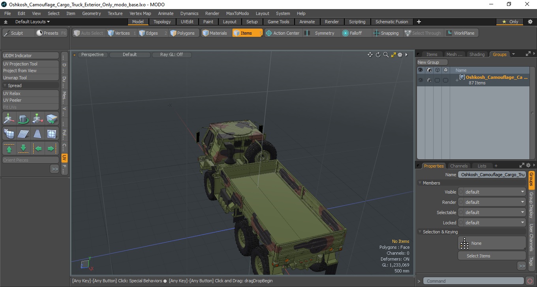Open layout settings gear in top bar
This screenshot has width=537, height=287.
530,22
